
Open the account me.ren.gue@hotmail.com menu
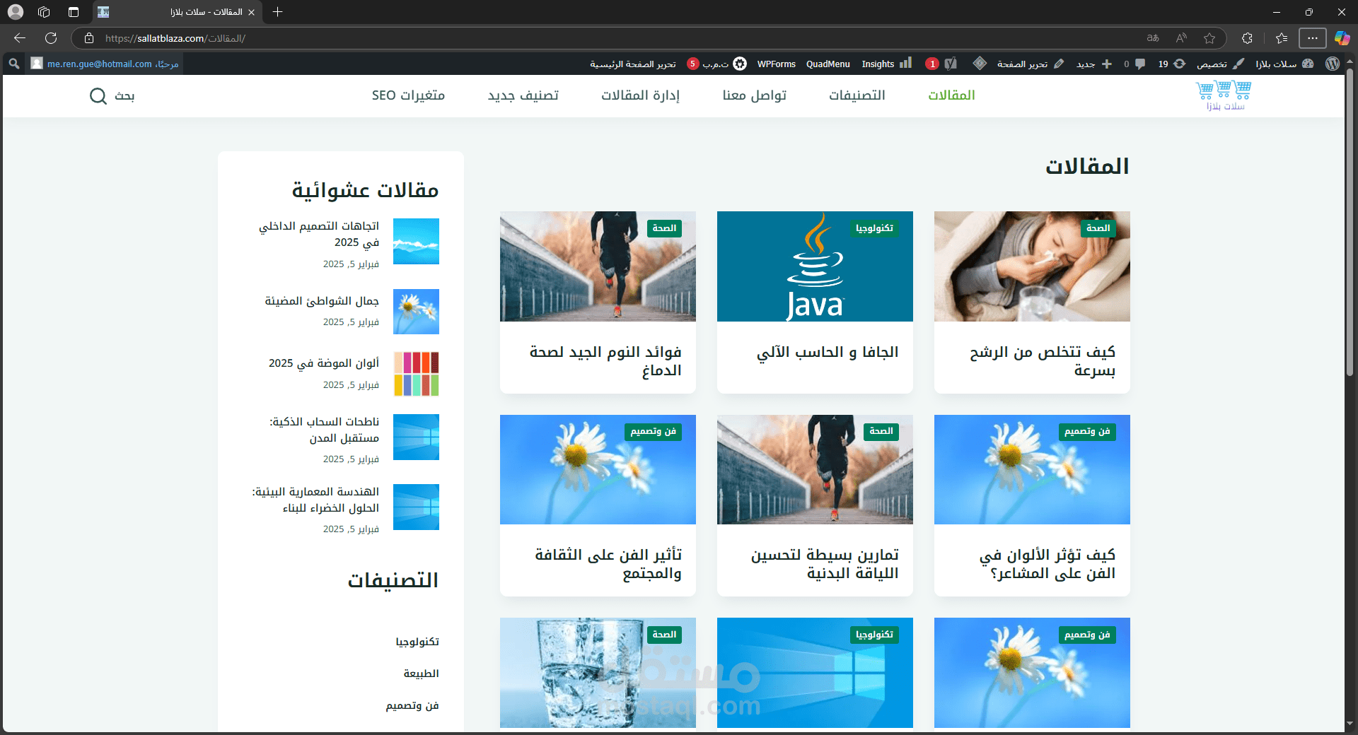105,64
